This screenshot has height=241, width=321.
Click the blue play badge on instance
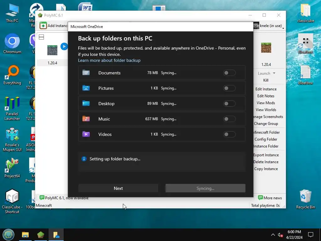coord(64,46)
